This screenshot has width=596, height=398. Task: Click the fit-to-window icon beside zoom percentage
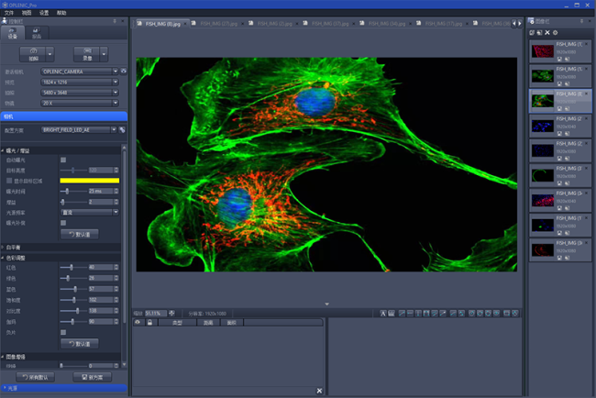pos(171,314)
